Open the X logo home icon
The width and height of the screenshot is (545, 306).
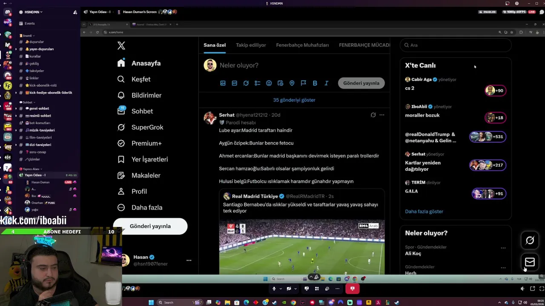click(121, 46)
